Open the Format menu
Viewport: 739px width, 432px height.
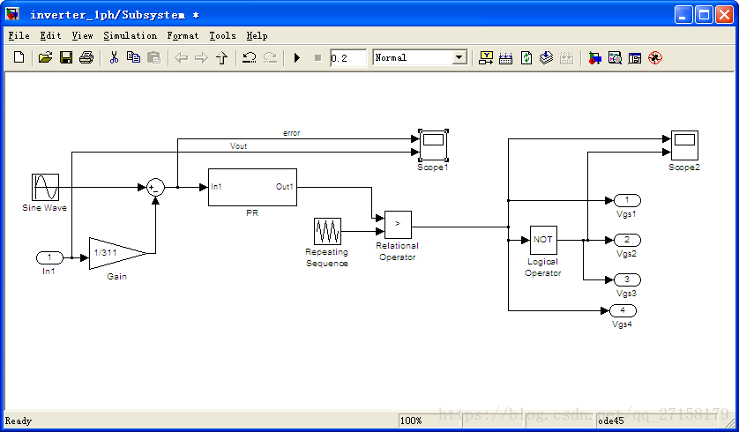[183, 36]
